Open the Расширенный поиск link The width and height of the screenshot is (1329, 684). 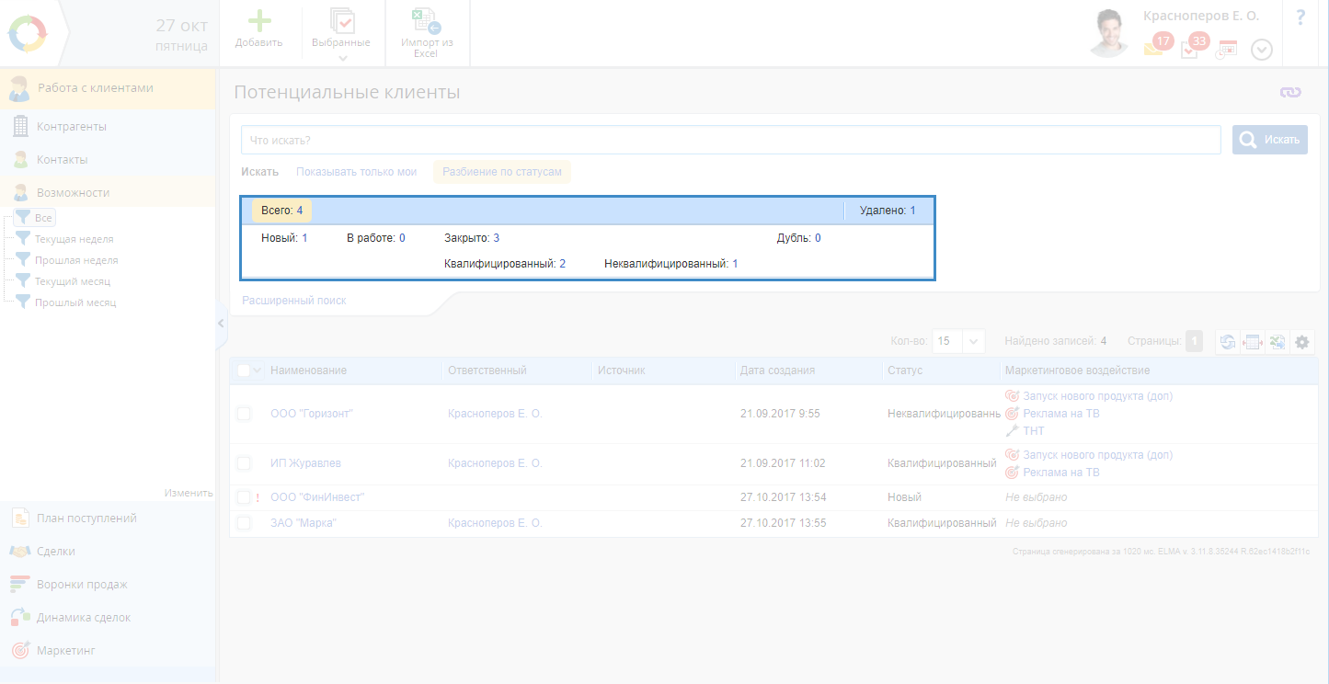click(x=293, y=301)
